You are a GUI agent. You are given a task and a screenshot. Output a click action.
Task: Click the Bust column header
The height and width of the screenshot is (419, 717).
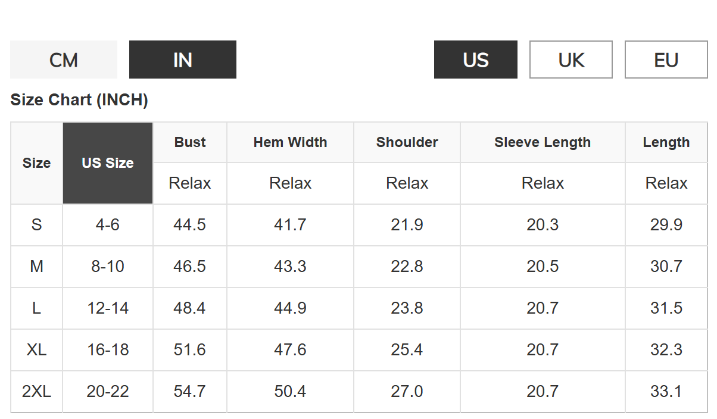click(x=190, y=142)
